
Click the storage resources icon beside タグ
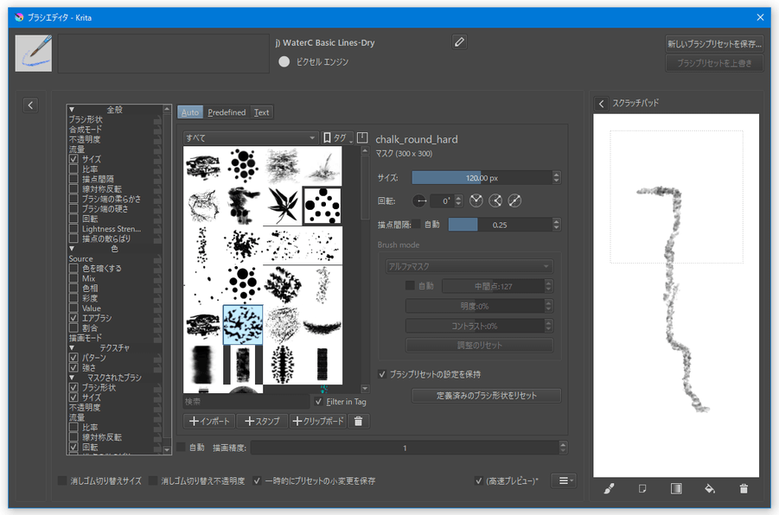[362, 137]
